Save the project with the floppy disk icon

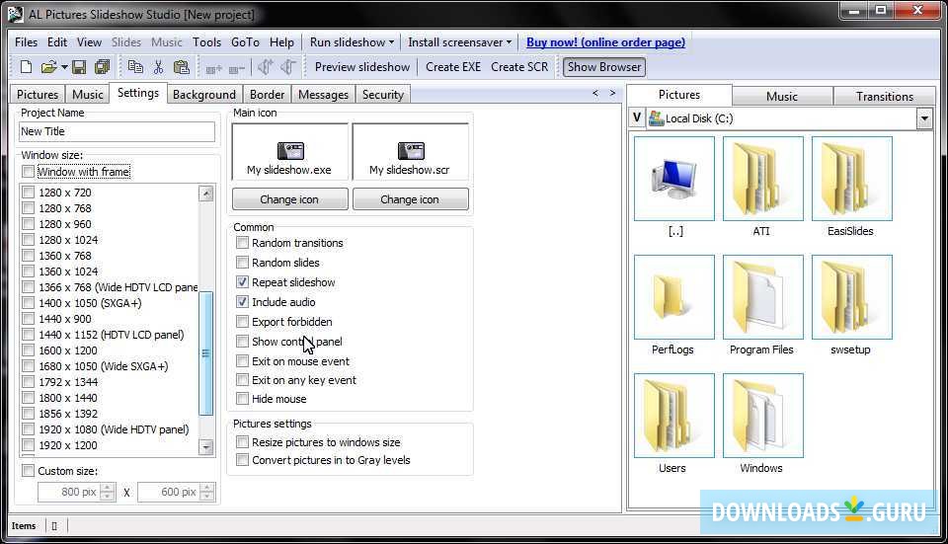(79, 67)
